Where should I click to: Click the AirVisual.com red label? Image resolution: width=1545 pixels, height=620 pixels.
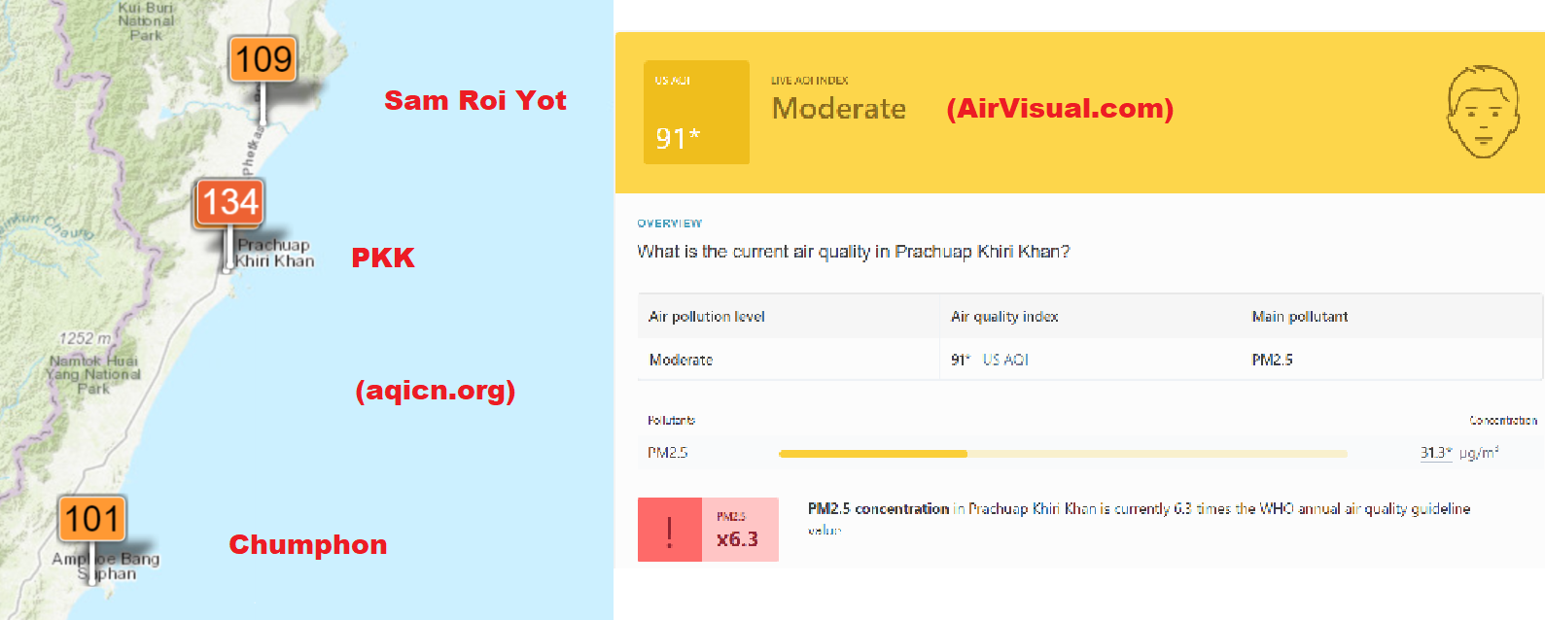[x=1060, y=108]
